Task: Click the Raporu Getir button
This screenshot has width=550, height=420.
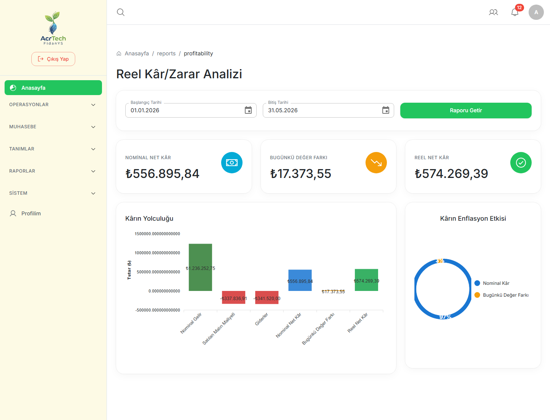Action: coord(466,110)
